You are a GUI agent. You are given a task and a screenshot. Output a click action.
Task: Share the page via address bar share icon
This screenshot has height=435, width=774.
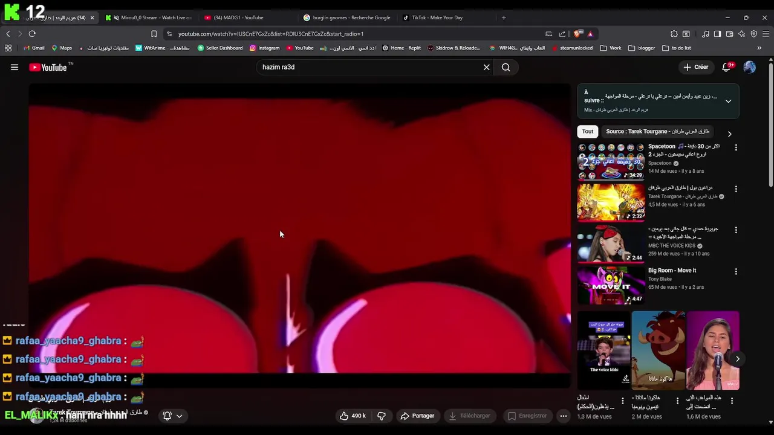click(562, 34)
